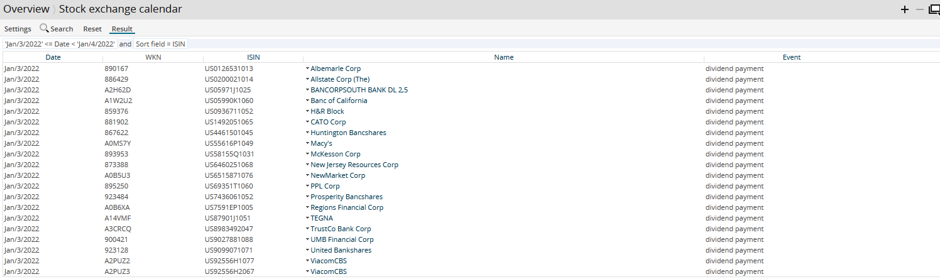This screenshot has height=279, width=940.
Task: Open the Settings tab
Action: [x=18, y=29]
